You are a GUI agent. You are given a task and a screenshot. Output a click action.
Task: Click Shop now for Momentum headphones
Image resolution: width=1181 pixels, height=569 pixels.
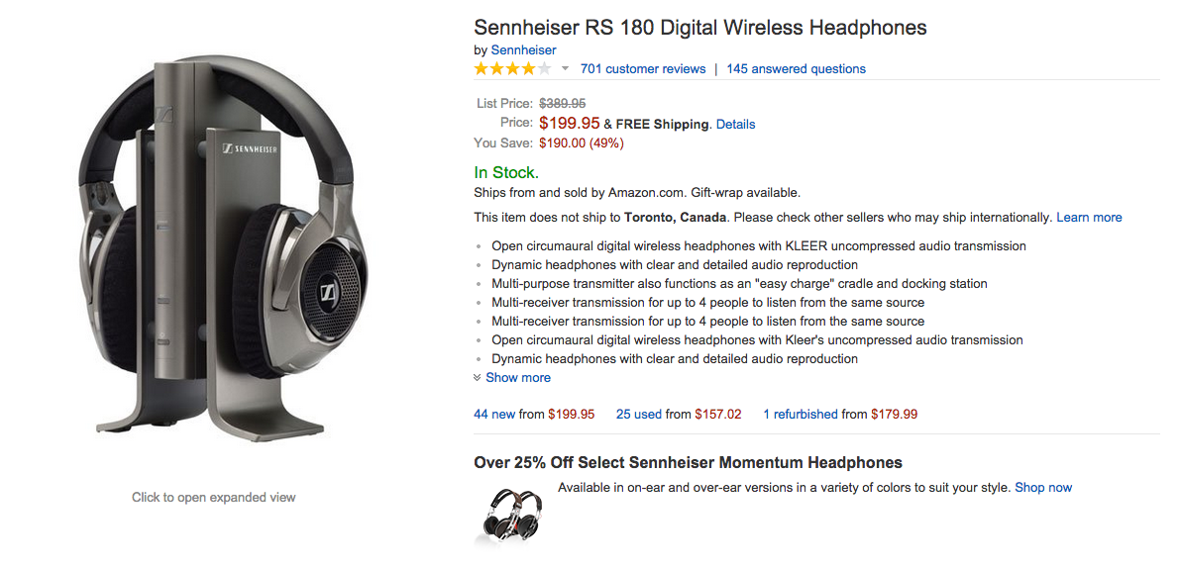(1043, 488)
